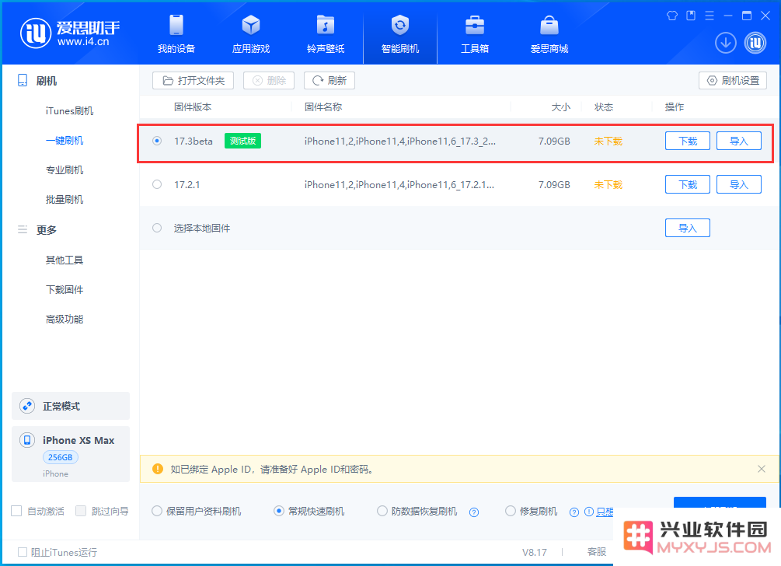Click the 固件名称 column header
Viewport: 781px width, 566px height.
[323, 107]
